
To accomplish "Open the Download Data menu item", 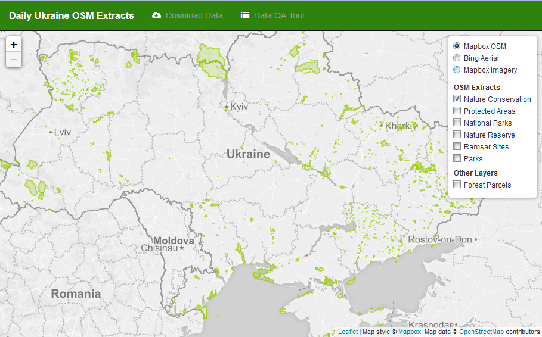I will [x=194, y=15].
